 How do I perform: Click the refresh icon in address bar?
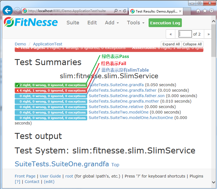[x=125, y=11]
